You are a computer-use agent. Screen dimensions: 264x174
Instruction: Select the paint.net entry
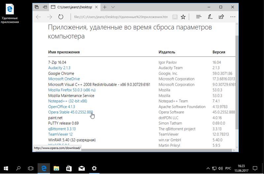pos(55,118)
